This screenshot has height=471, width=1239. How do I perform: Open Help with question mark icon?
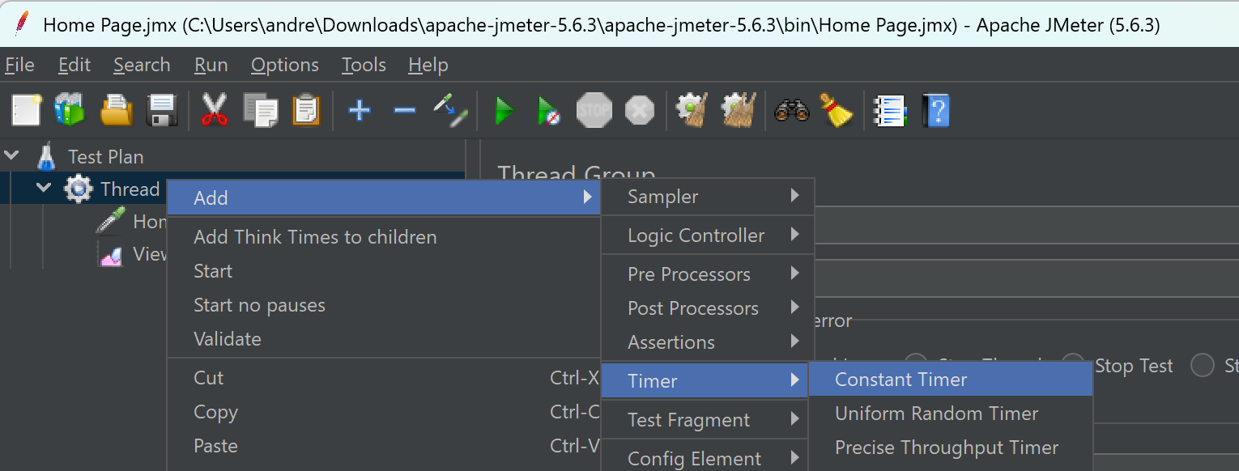coord(935,109)
